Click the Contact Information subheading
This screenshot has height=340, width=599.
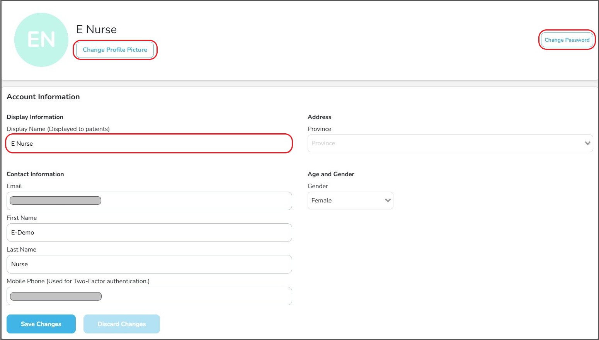(x=35, y=174)
